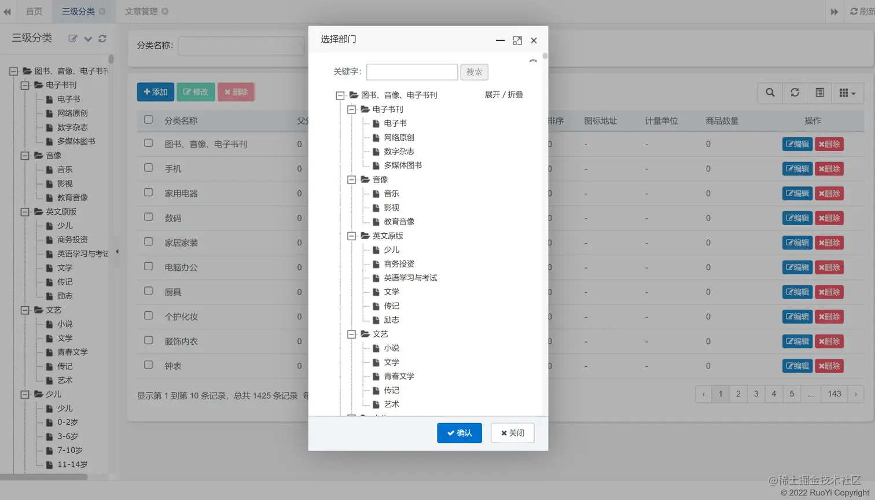This screenshot has width=875, height=500.
Task: Click the edit icon beside 三级分类 heading
Action: (72, 38)
